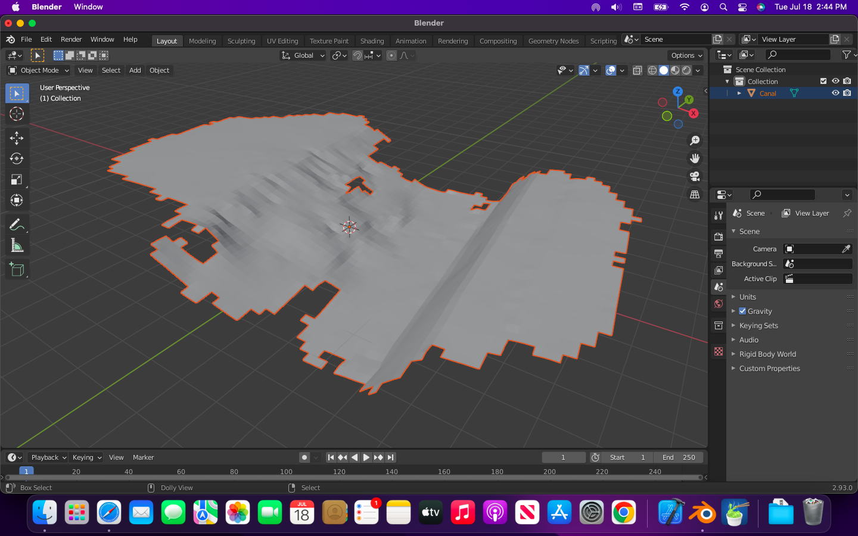The height and width of the screenshot is (536, 858).
Task: Open the Playback dropdown in timeline
Action: (48, 457)
